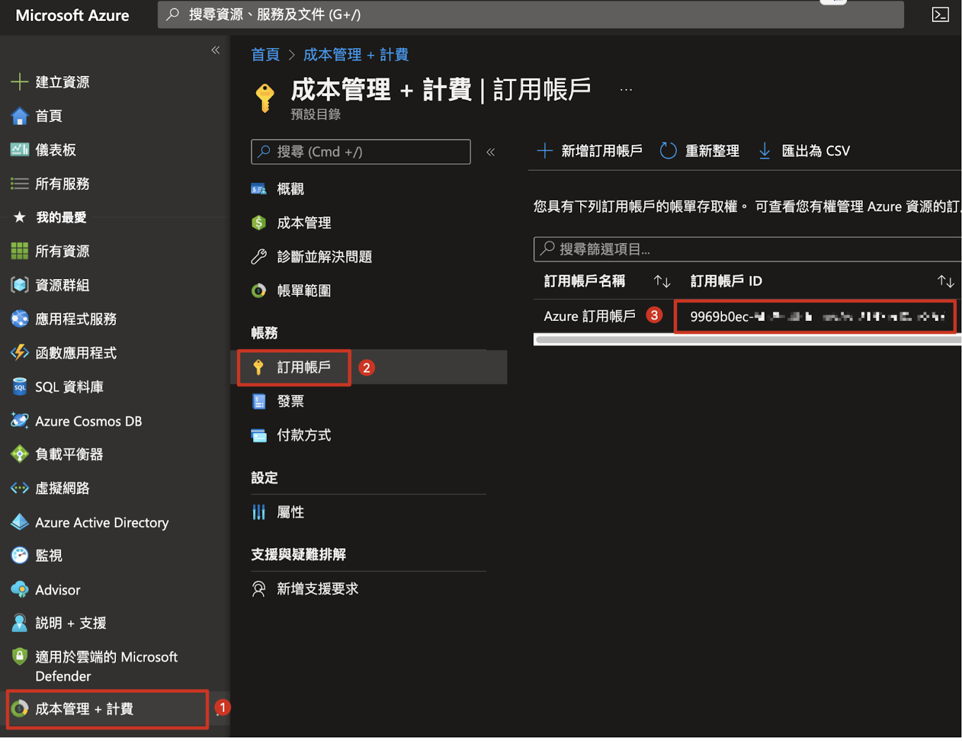Click the 重新整理 refresh icon
This screenshot has height=741, width=962.
pos(668,151)
